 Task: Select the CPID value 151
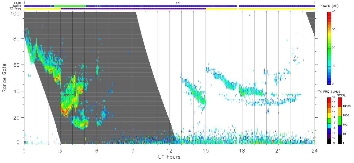tap(178, 3)
